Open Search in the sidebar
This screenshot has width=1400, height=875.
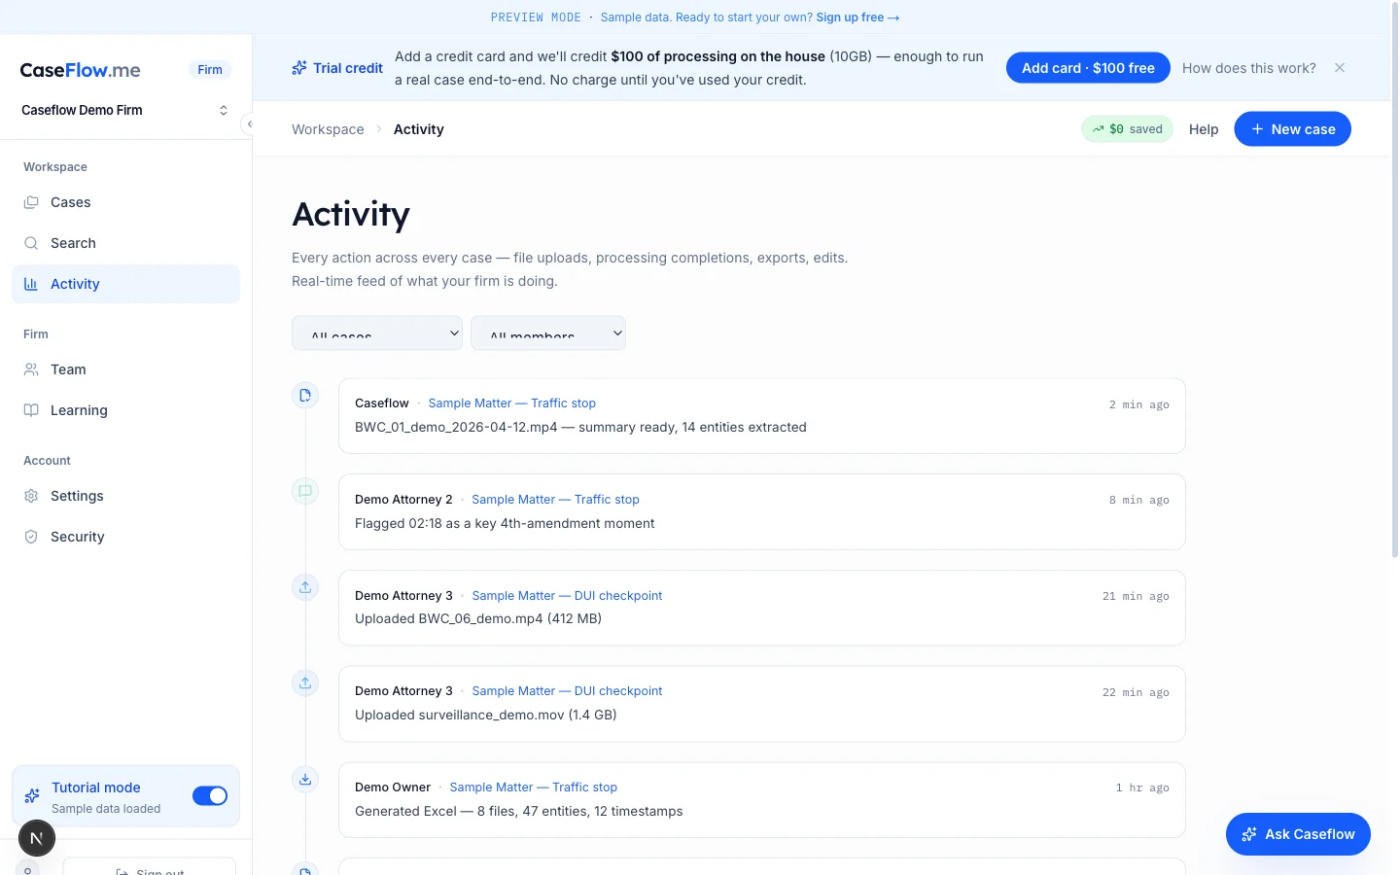125,243
